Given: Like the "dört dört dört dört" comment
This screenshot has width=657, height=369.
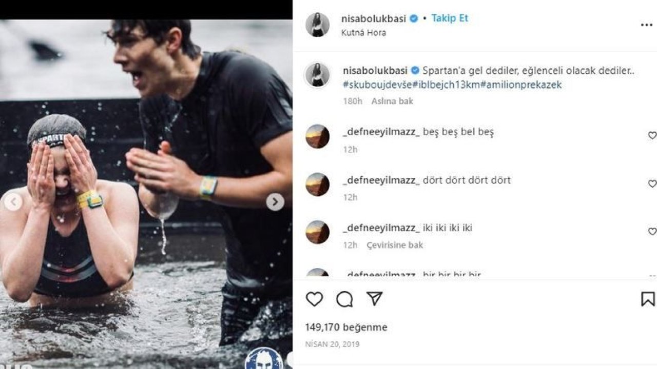Looking at the screenshot, I should pos(652,184).
